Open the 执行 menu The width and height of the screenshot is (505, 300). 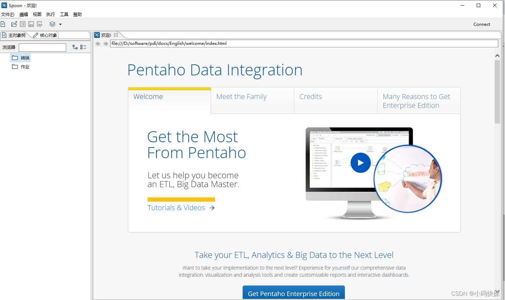tap(51, 15)
